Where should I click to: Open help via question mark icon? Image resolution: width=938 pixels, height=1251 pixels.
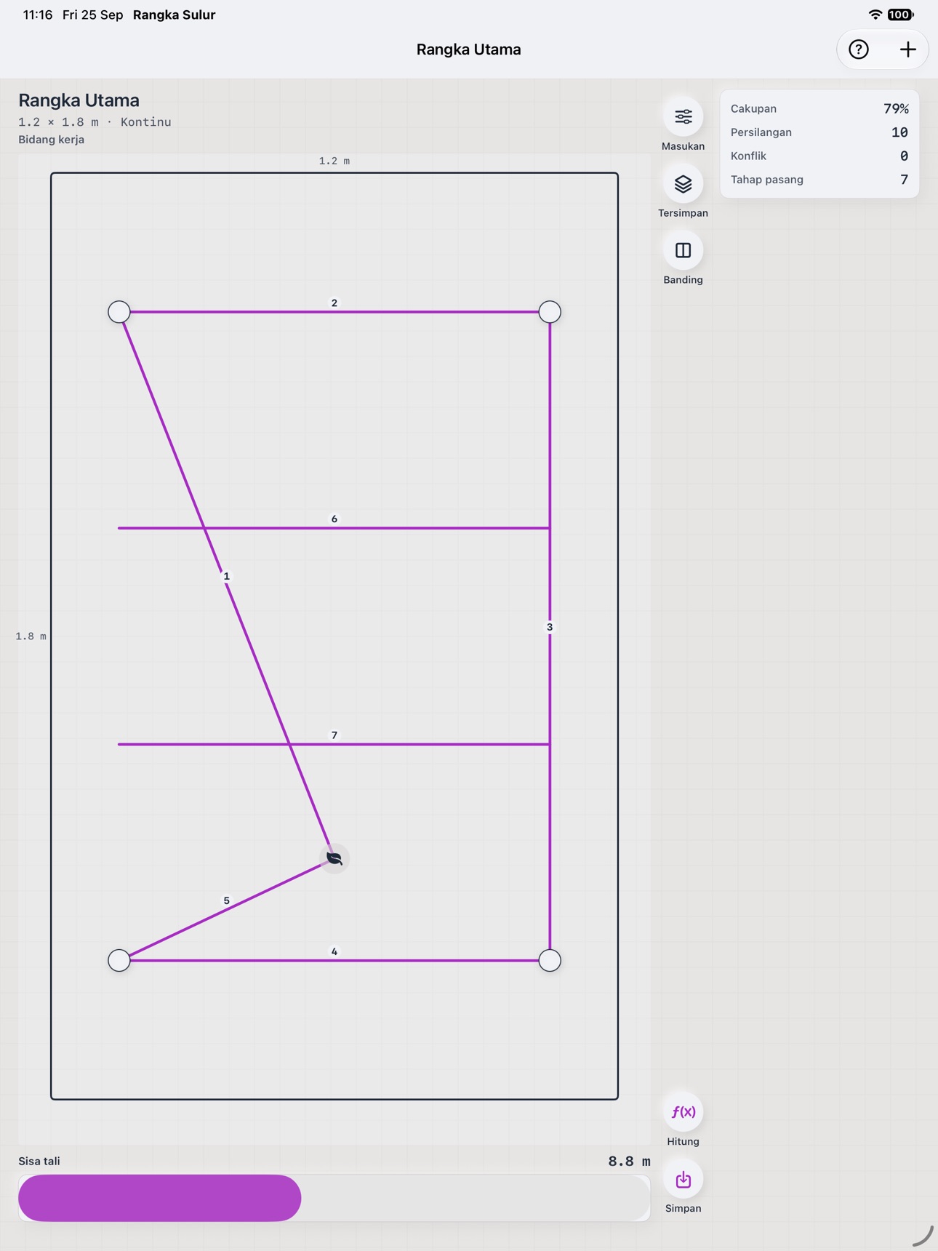[x=859, y=49]
